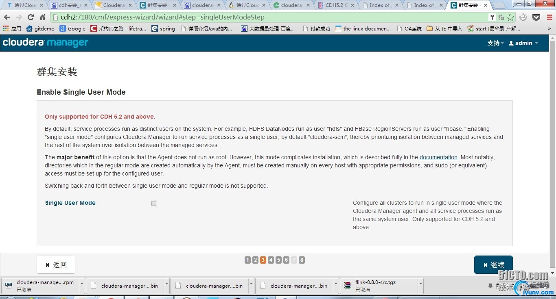Select the highlighted wizard step 3

pyautogui.click(x=263, y=260)
